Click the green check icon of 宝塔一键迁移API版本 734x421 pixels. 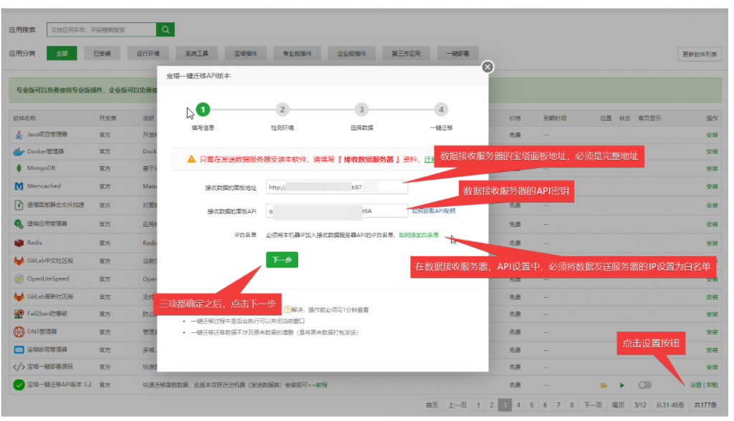[x=19, y=385]
